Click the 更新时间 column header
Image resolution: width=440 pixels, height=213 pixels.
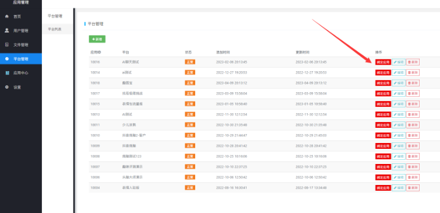(302, 53)
